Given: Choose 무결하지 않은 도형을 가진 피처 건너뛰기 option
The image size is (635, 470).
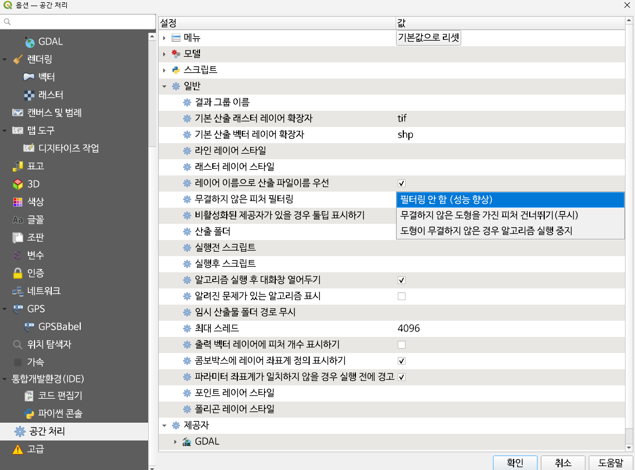Looking at the screenshot, I should pos(510,215).
